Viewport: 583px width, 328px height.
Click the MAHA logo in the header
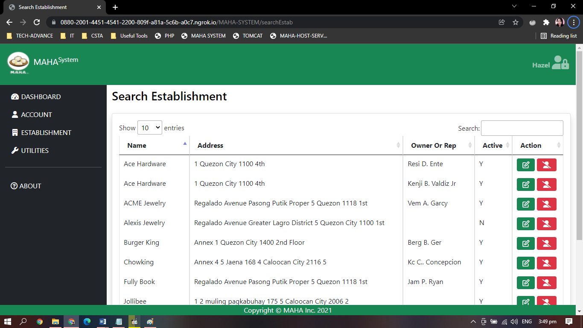(x=18, y=62)
